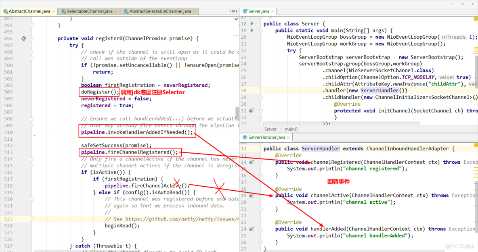Collapse channelRegistered method fold marker

pyautogui.click(x=260, y=162)
